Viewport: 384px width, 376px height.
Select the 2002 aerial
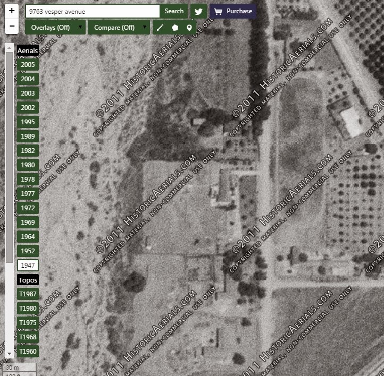coord(28,108)
